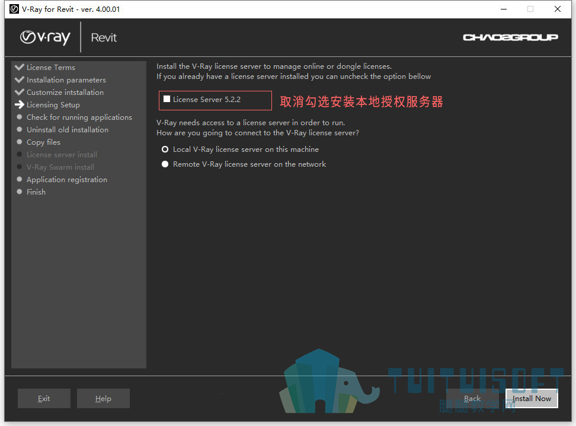Click the bullet beside Uninstall old installation
576x426 pixels.
[20, 129]
